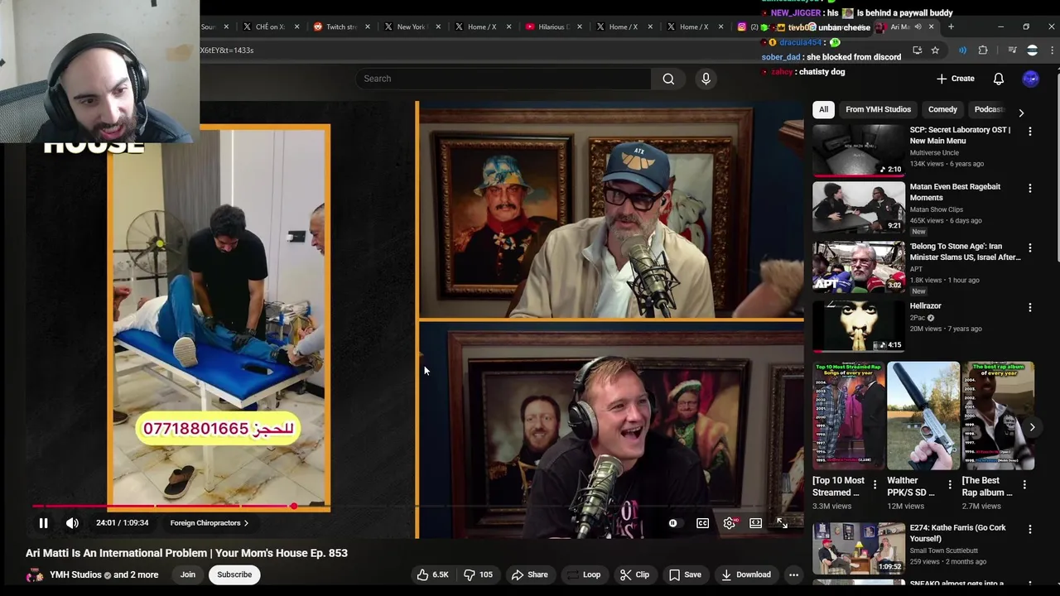1060x596 pixels.
Task: Open a new browser tab
Action: (951, 26)
